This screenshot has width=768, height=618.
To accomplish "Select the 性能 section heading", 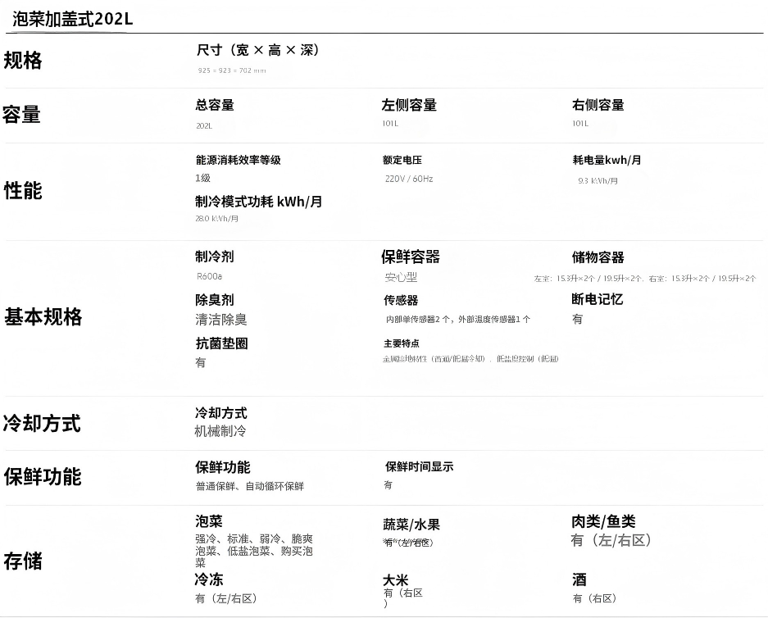I will 23,191.
